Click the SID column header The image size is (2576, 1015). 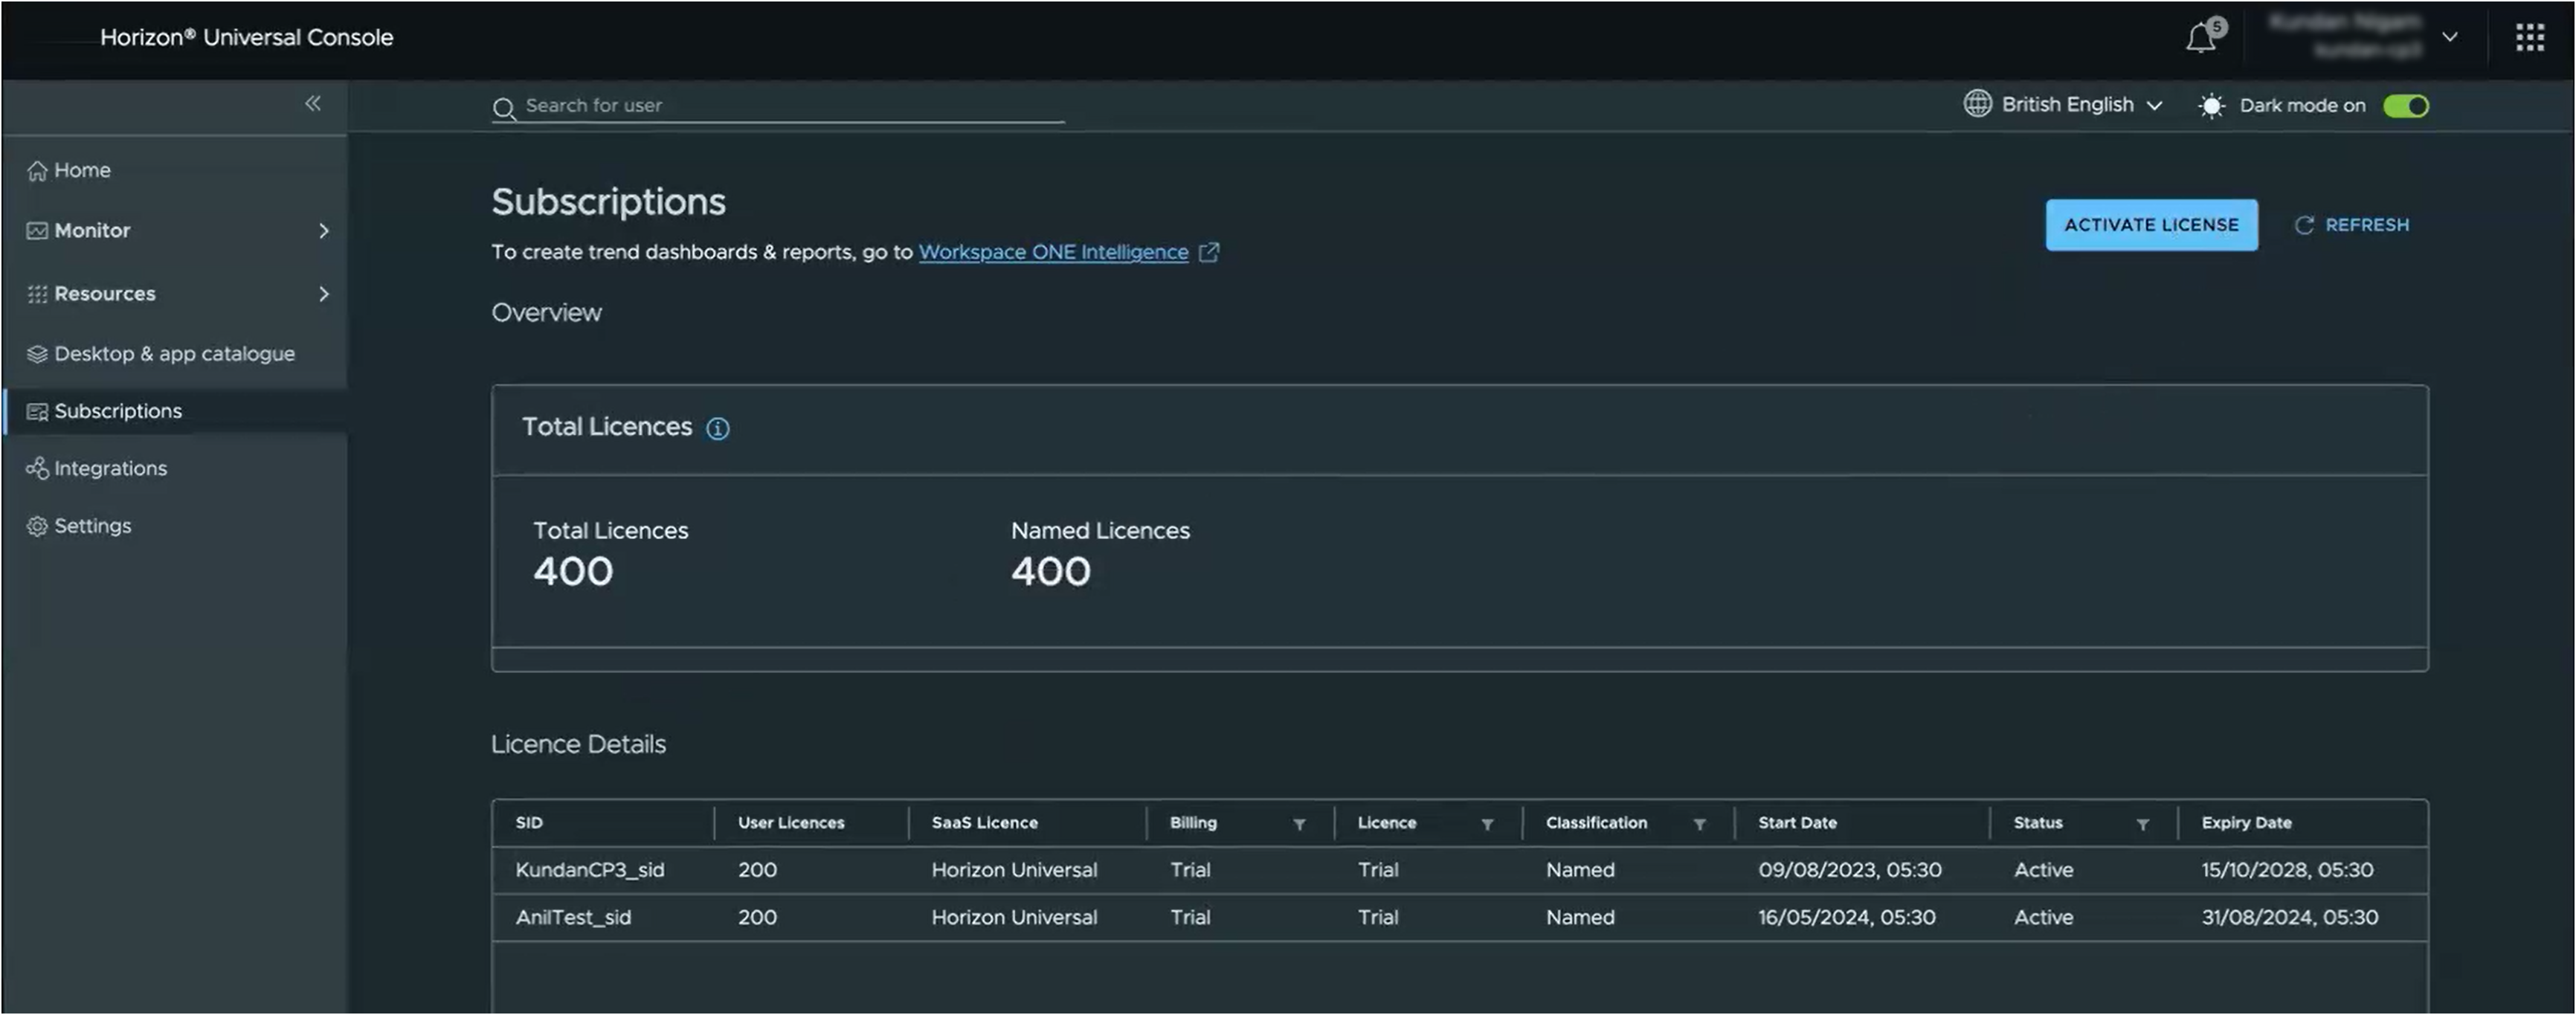[529, 823]
